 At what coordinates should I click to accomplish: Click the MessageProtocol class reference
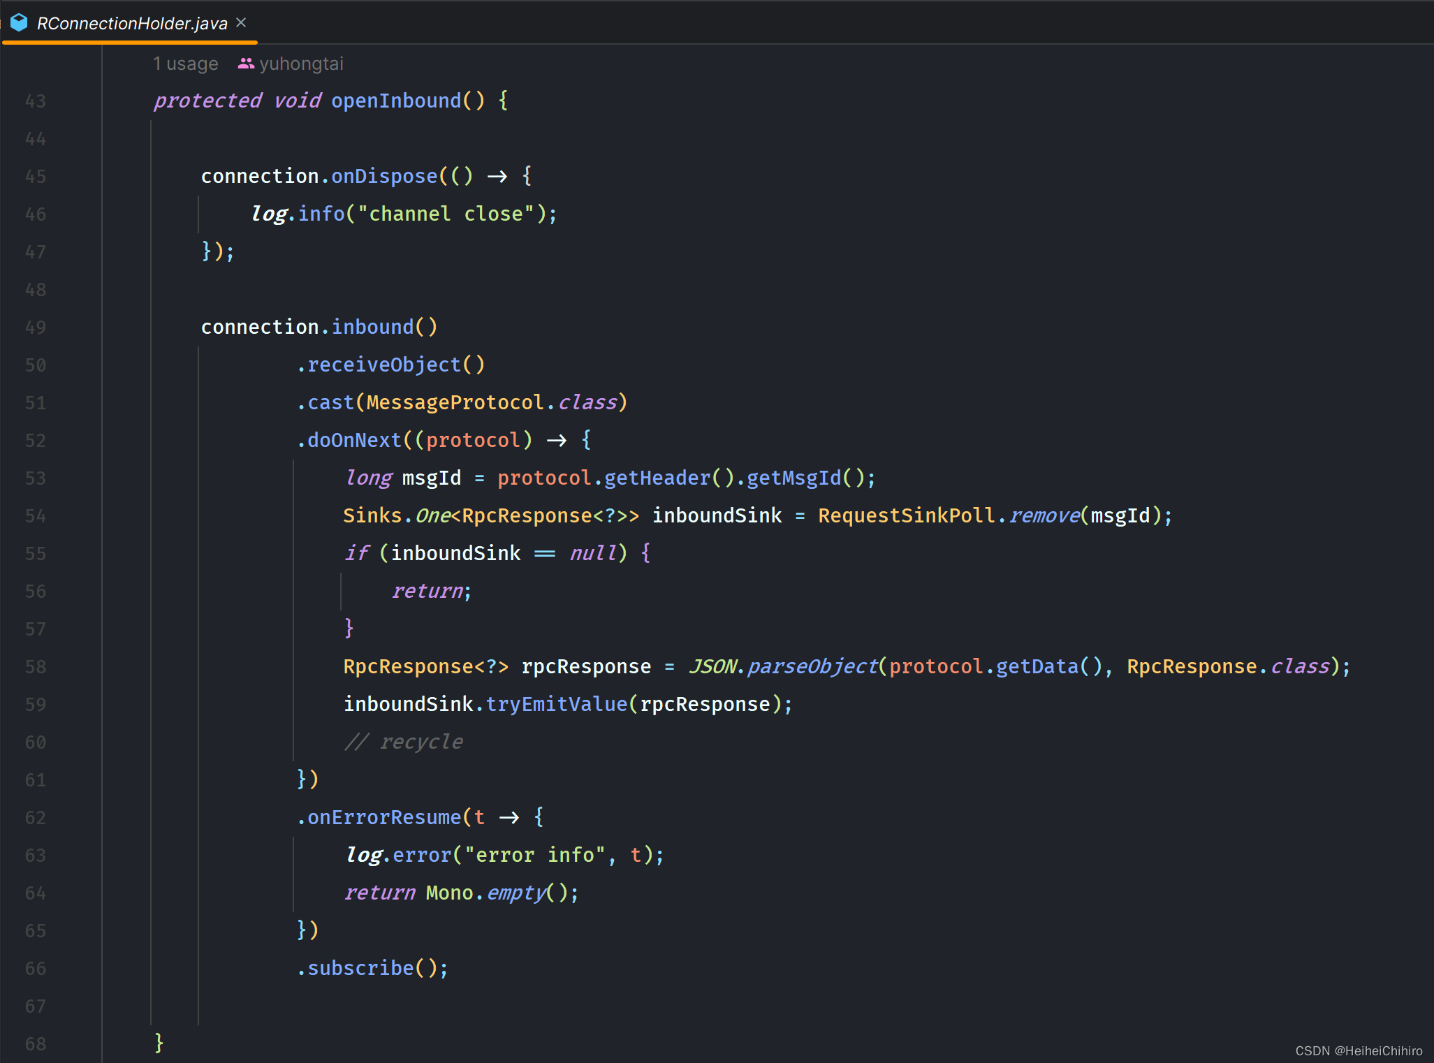tap(455, 402)
